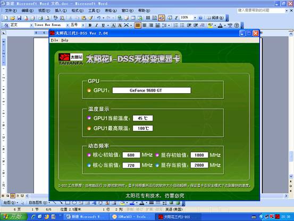The image size is (294, 221).
Task: Apply numbered list in Word toolbar
Action: tap(175, 25)
